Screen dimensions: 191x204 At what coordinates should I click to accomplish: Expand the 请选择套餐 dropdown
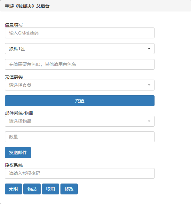pyautogui.click(x=80, y=85)
